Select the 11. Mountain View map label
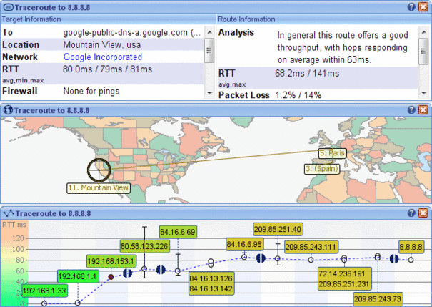This screenshot has width=432, height=307. click(x=99, y=188)
